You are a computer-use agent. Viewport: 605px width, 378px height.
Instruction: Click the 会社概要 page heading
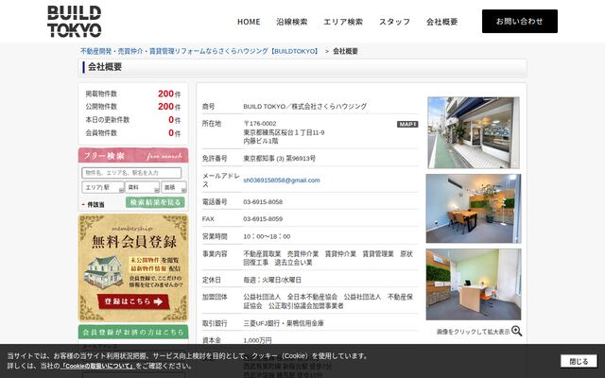point(105,67)
